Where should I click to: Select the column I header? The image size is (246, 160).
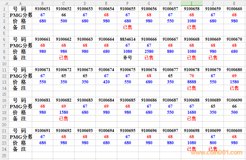pos(192,3)
